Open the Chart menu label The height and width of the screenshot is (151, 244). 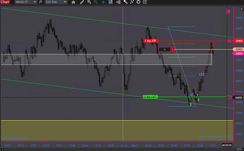pos(5,2)
